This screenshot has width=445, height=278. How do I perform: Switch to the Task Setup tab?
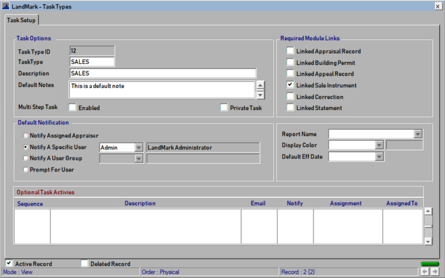(21, 20)
